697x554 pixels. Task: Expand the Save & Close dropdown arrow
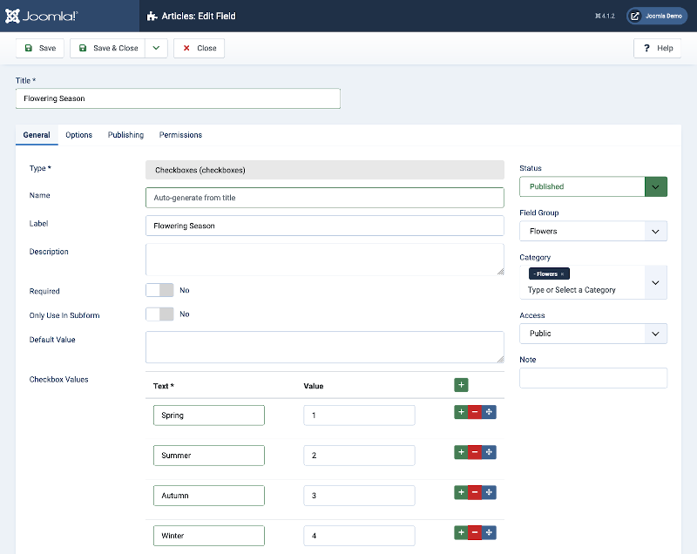pos(156,48)
